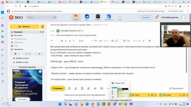Click Участвовать button in the ad

[22, 99]
